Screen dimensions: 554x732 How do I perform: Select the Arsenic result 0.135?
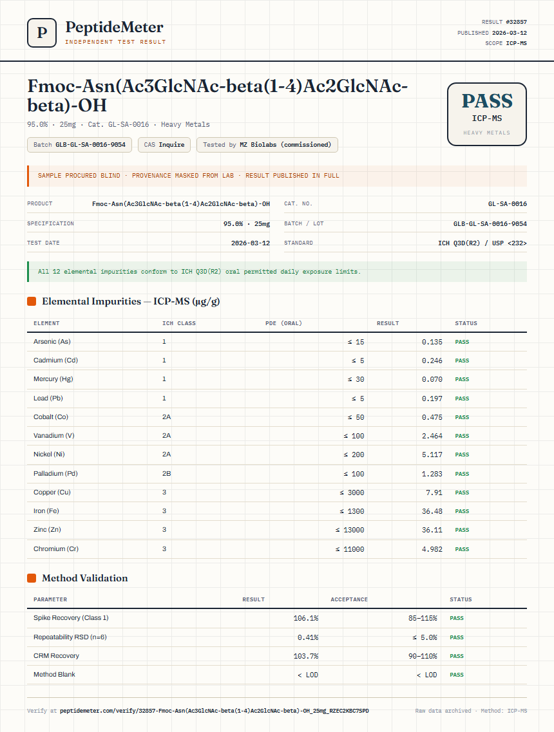click(x=432, y=343)
